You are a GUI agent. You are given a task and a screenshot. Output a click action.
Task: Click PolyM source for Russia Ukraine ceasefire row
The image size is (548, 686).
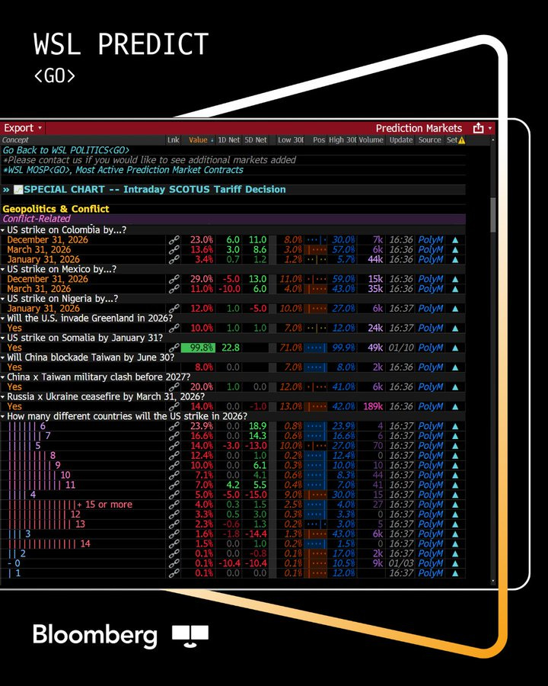(x=431, y=406)
